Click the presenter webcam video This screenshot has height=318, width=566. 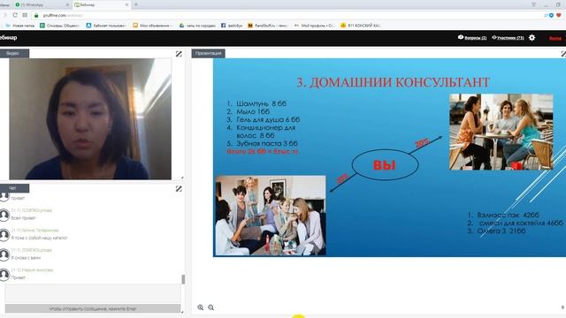point(90,119)
